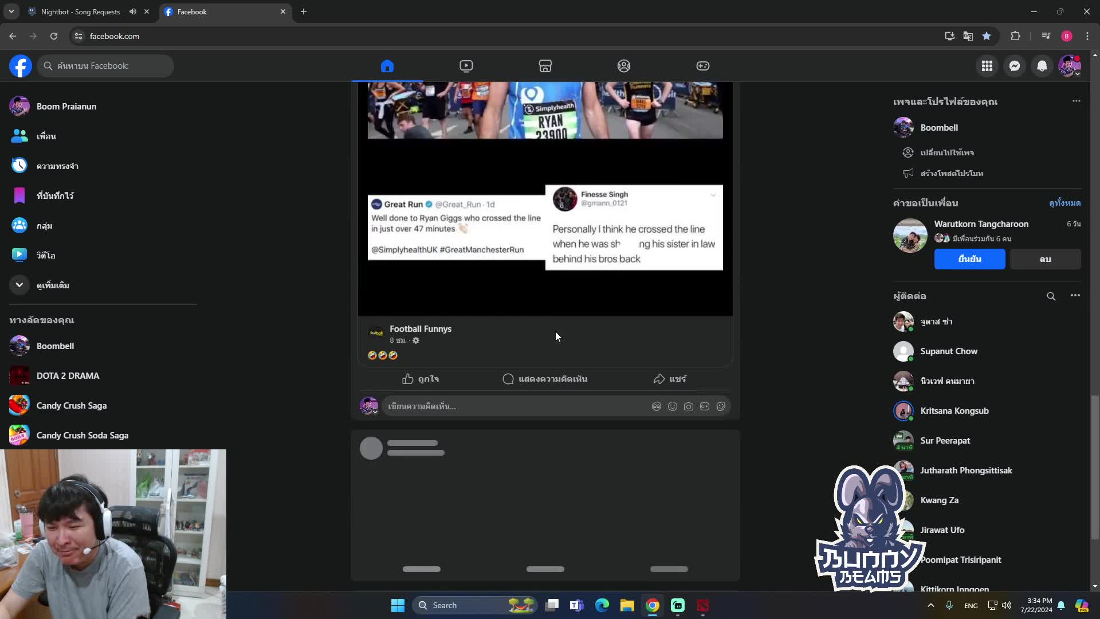Reload the Facebook page
The height and width of the screenshot is (619, 1100).
(54, 36)
